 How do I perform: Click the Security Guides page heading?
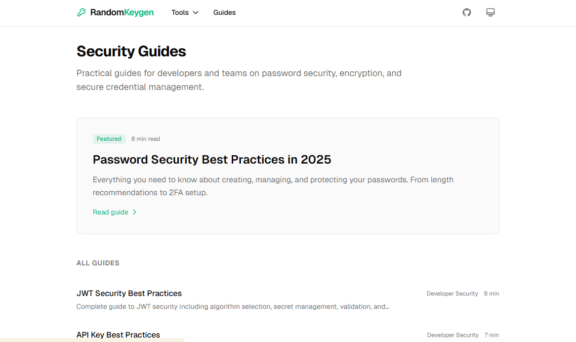pos(131,51)
